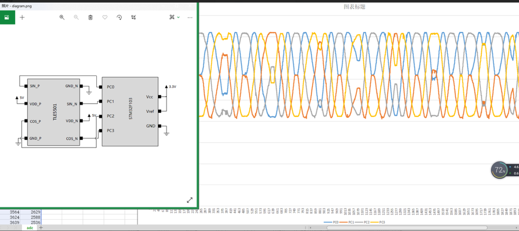The image size is (519, 231).
Task: Click the zoom out magnifier
Action: tap(76, 17)
